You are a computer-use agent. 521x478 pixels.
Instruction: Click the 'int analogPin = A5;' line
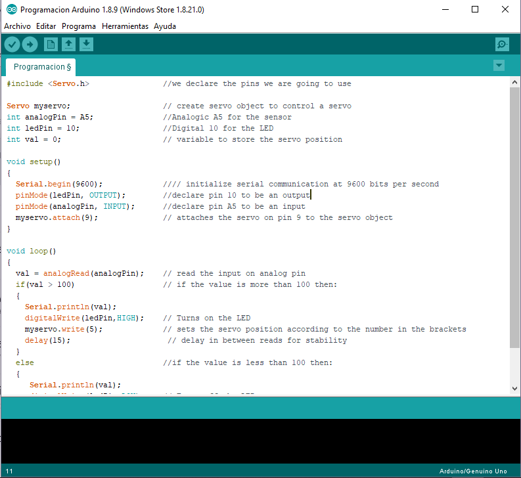(50, 118)
